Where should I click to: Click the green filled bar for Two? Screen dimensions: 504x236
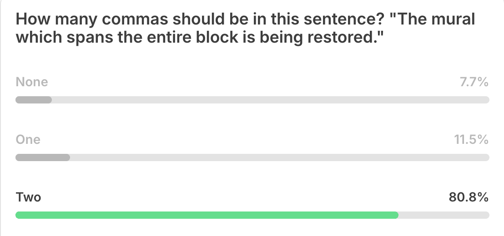click(207, 215)
